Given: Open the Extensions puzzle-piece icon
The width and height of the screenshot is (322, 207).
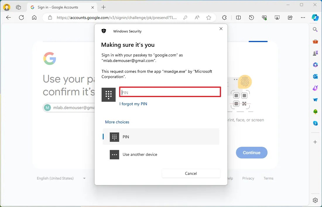Looking at the screenshot, I should click(224, 18).
